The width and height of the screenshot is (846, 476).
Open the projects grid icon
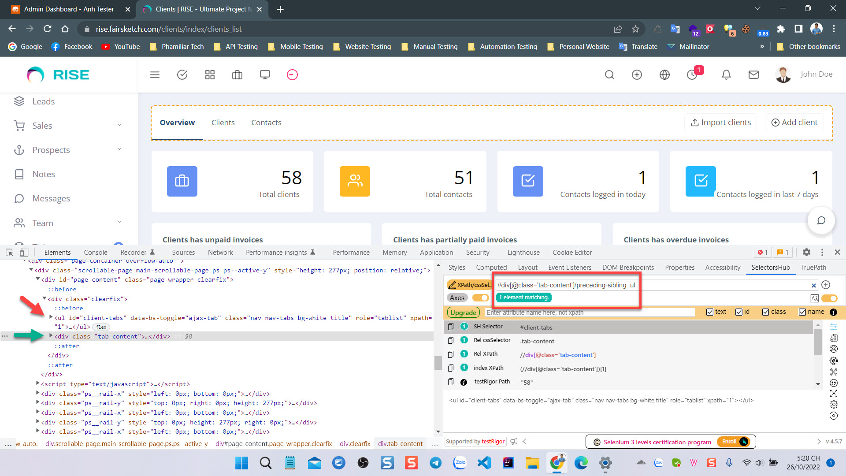coord(210,75)
